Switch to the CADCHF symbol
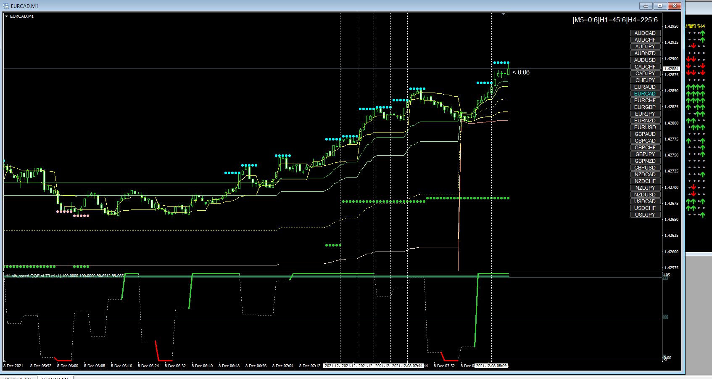 645,67
